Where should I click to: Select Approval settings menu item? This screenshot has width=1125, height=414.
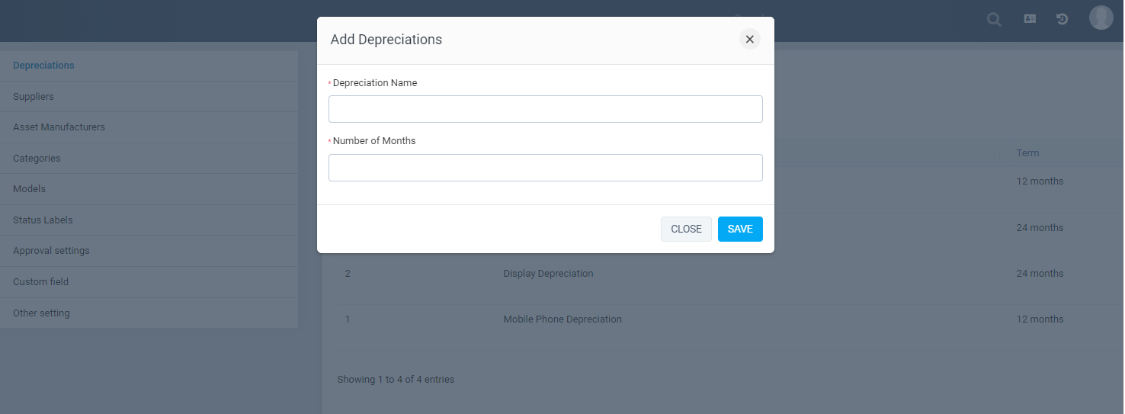pyautogui.click(x=51, y=251)
